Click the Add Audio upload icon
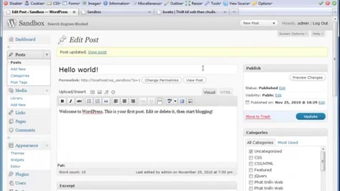The height and width of the screenshot is (191, 340). click(x=106, y=92)
